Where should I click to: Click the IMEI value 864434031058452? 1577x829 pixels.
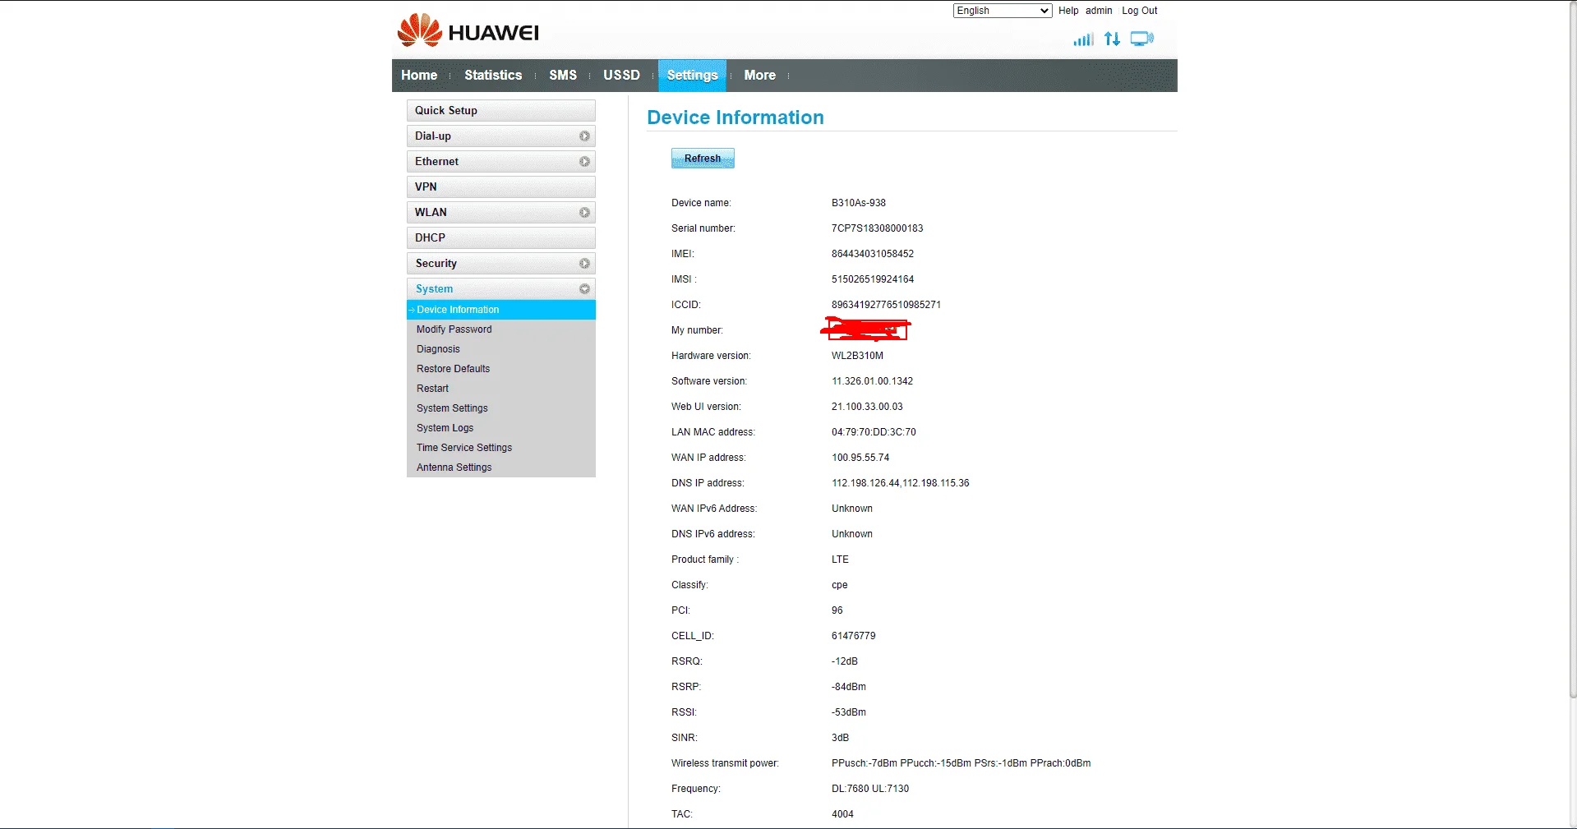(x=873, y=254)
